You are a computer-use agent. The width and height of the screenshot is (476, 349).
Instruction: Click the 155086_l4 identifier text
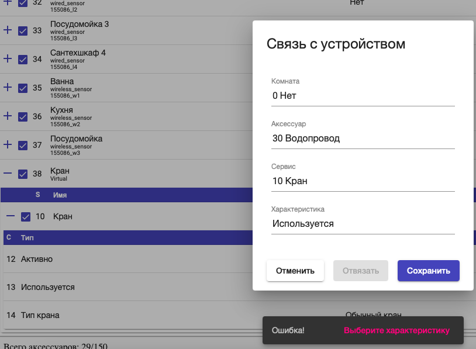[x=64, y=67]
